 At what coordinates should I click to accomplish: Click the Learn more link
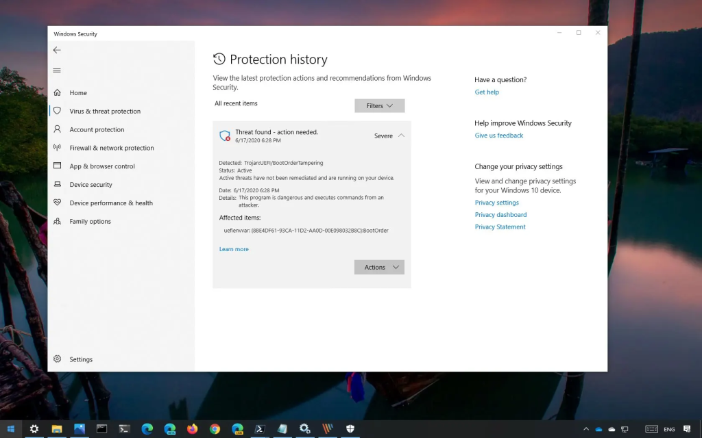tap(234, 249)
